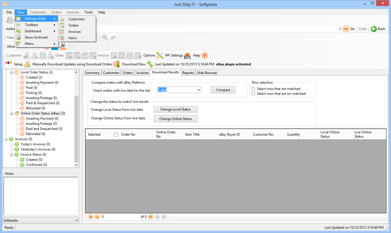Image resolution: width=391 pixels, height=233 pixels.
Task: Select rows that are matched option
Action: pos(253,89)
